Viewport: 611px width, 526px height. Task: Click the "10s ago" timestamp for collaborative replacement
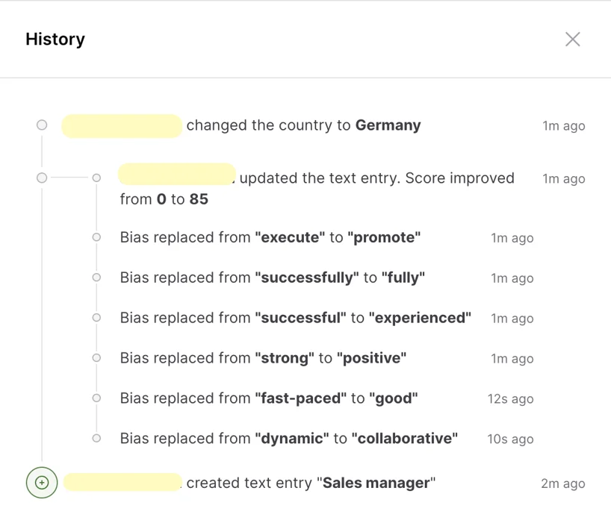510,439
